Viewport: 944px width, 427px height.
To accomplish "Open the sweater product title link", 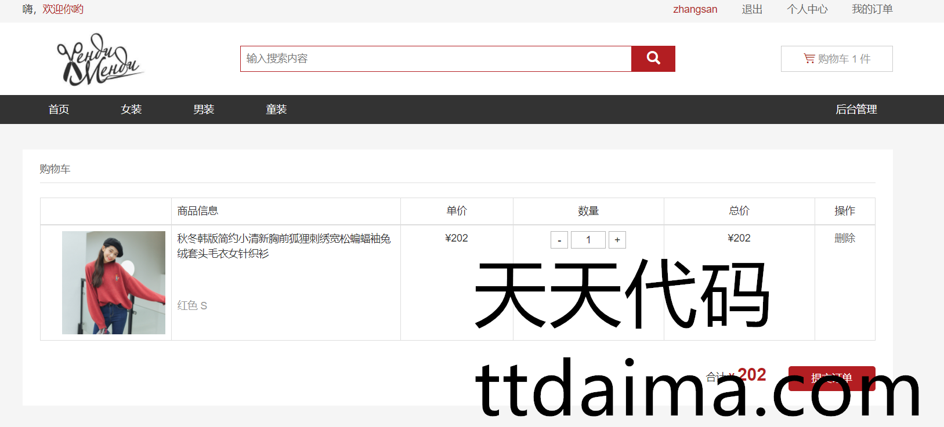I will pyautogui.click(x=283, y=246).
